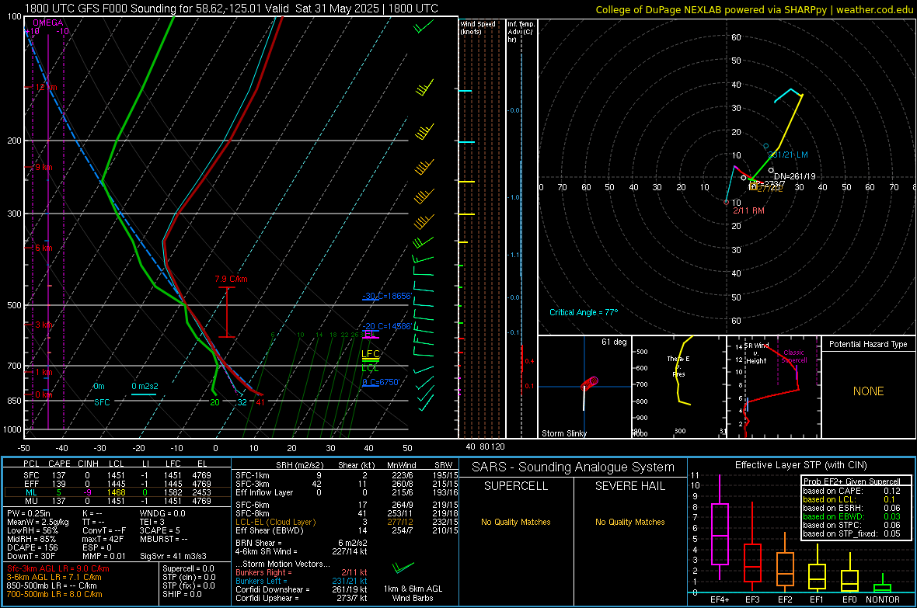Click the red 7.9 C/km lapse rate label

tap(231, 279)
